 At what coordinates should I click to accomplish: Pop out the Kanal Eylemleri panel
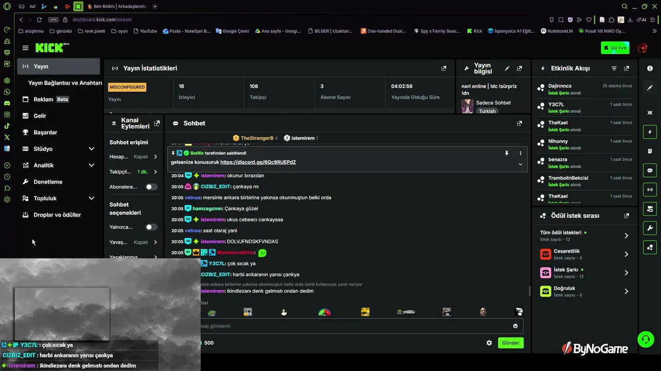coord(157,123)
